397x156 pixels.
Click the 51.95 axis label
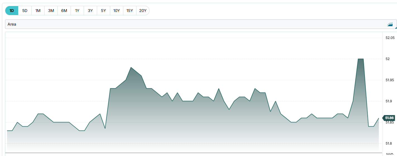tap(390, 80)
